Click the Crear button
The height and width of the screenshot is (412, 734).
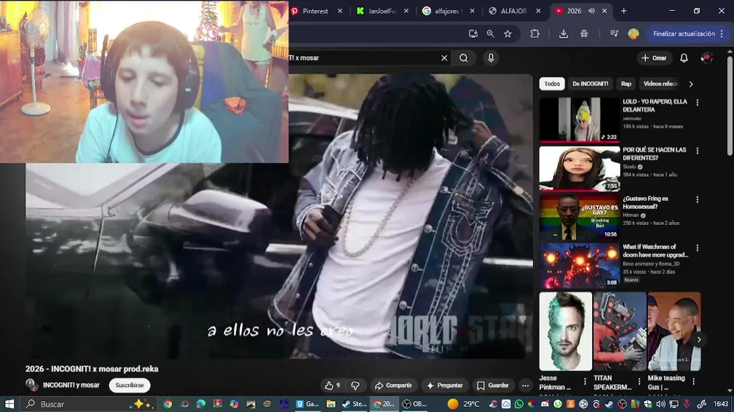(654, 58)
